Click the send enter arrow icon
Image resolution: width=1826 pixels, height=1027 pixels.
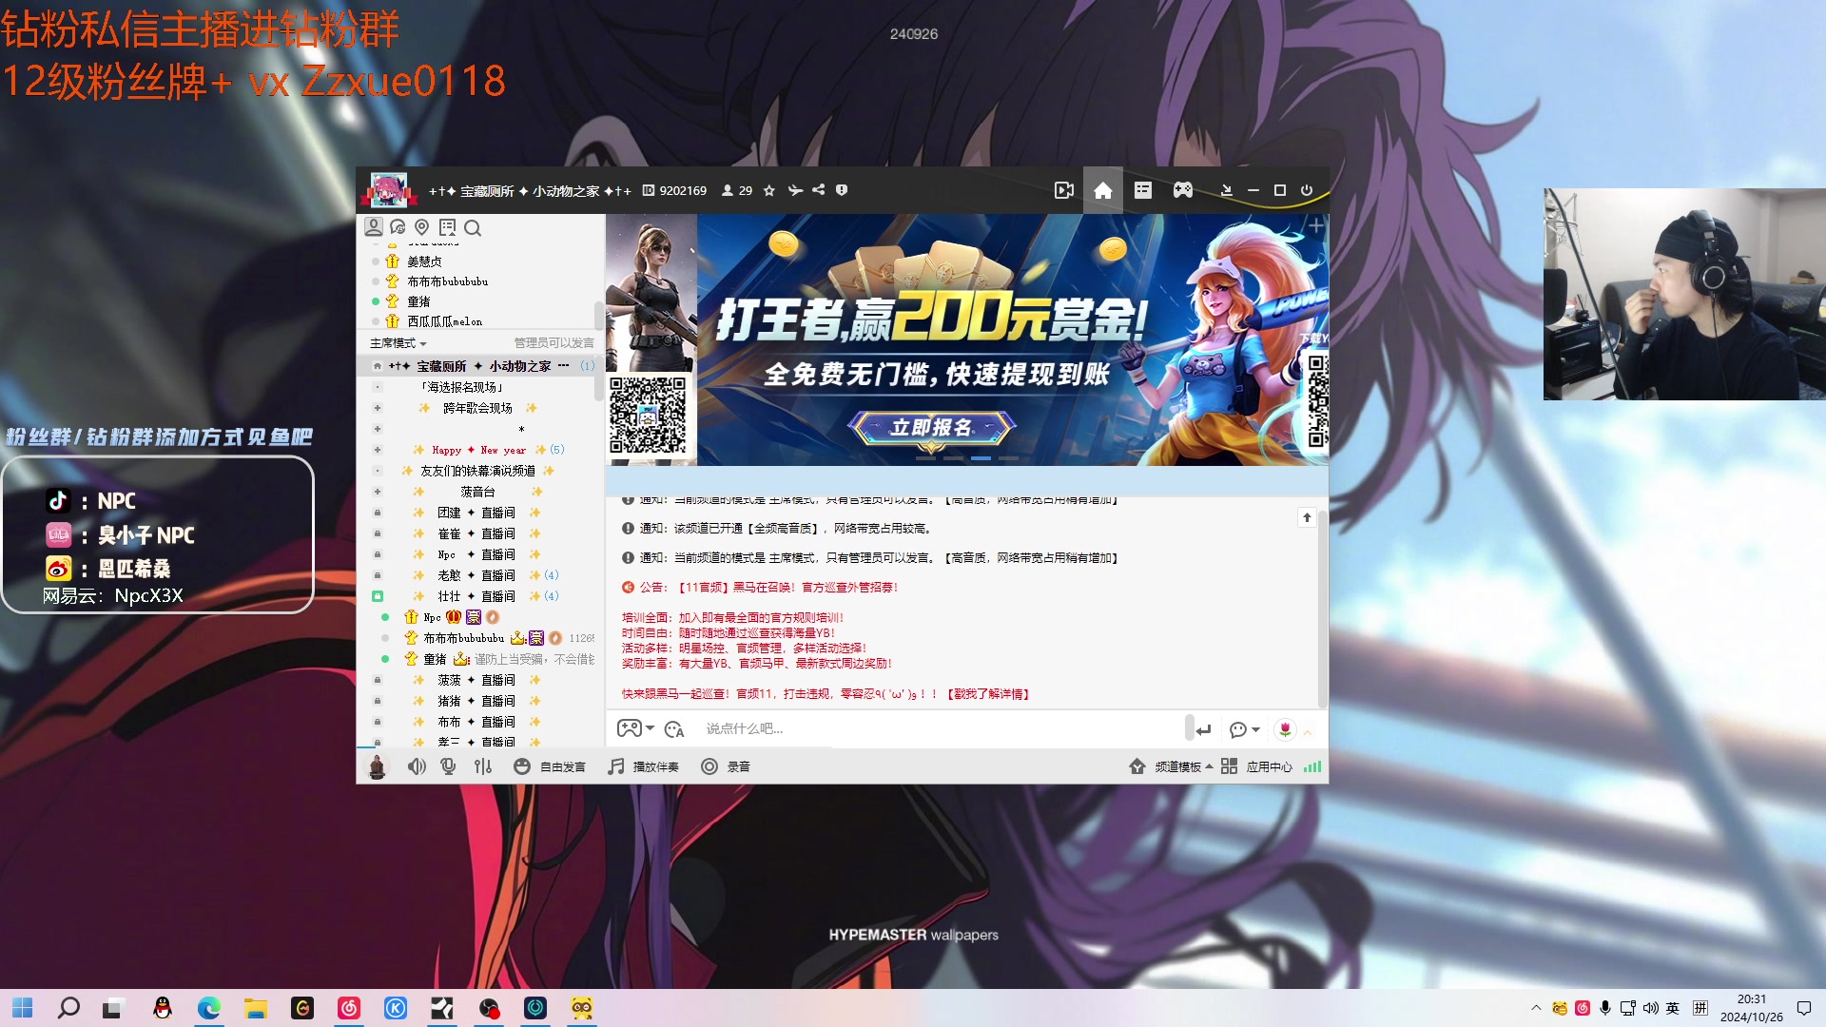pyautogui.click(x=1204, y=729)
